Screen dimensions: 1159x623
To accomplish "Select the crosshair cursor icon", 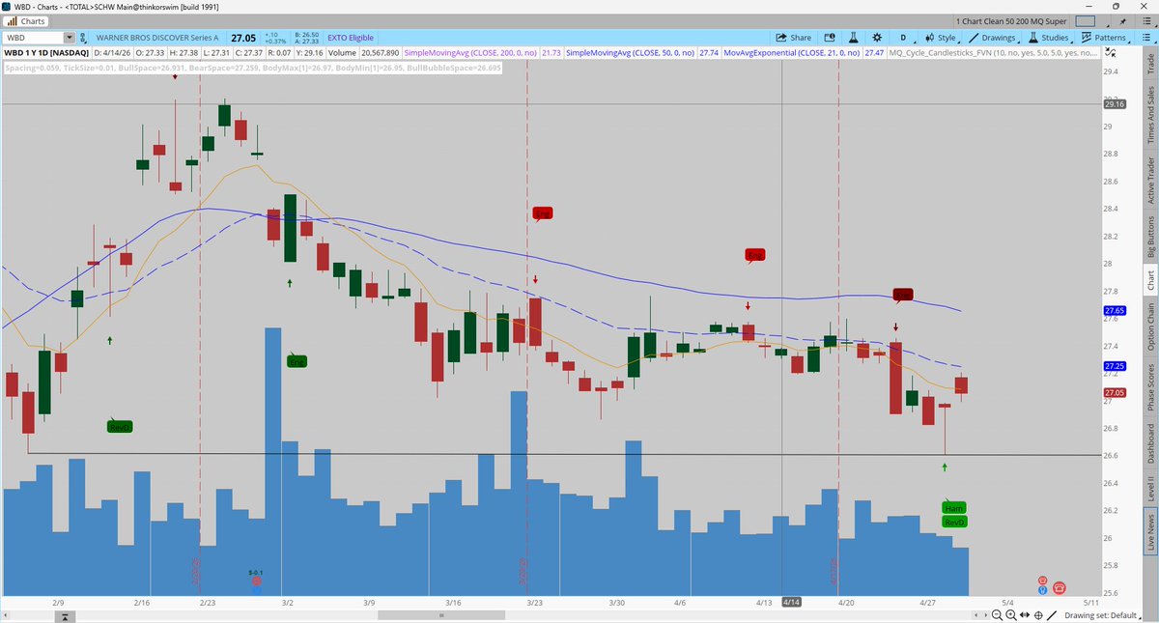I will coord(1038,613).
